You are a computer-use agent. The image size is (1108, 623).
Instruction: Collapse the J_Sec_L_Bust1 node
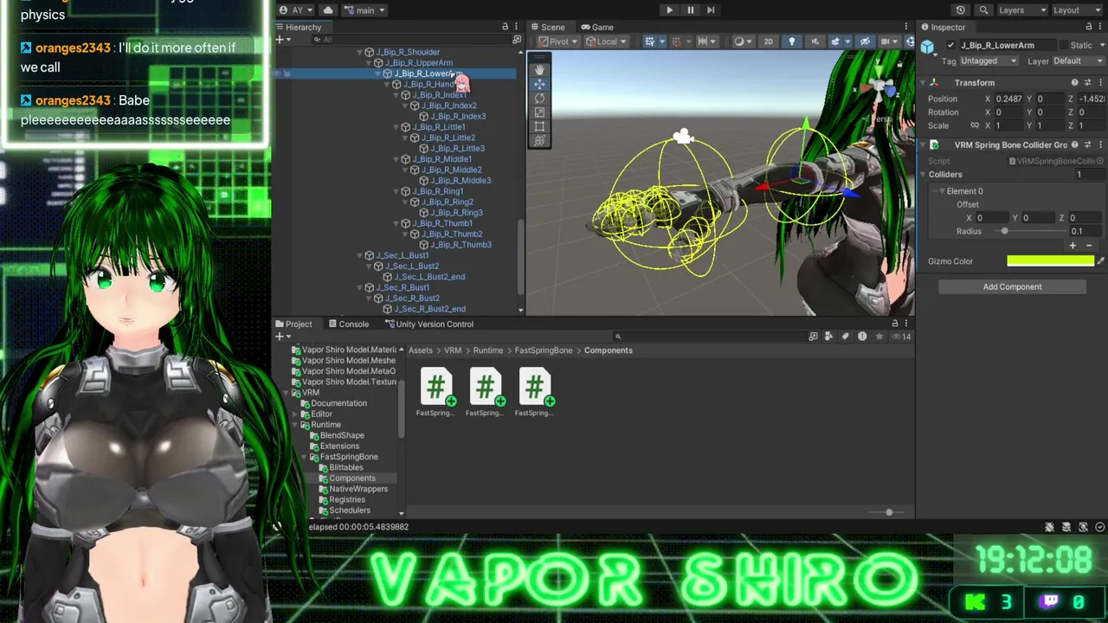(360, 255)
